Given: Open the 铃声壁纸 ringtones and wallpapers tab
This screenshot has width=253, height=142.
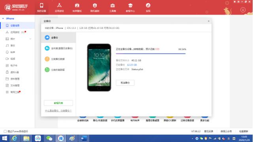Looking at the screenshot, I should pyautogui.click(x=77, y=7).
